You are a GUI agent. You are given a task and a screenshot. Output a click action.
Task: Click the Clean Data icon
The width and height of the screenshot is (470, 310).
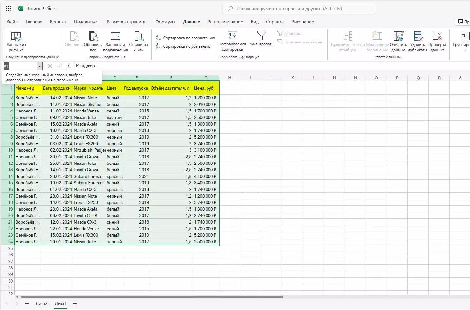[x=398, y=37]
